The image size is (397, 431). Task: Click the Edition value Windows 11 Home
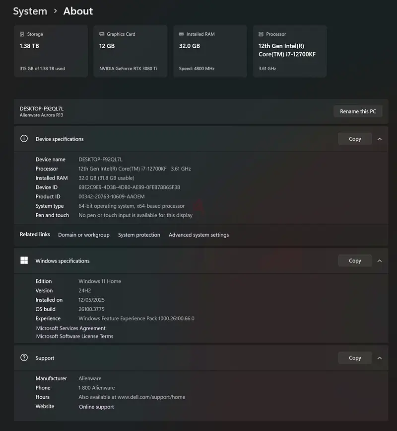point(100,281)
